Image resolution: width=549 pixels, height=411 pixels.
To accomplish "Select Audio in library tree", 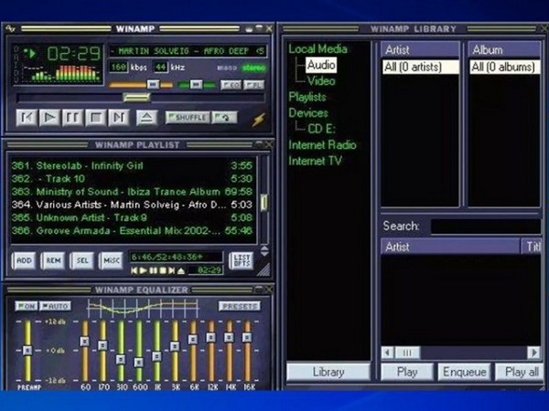I will [321, 65].
